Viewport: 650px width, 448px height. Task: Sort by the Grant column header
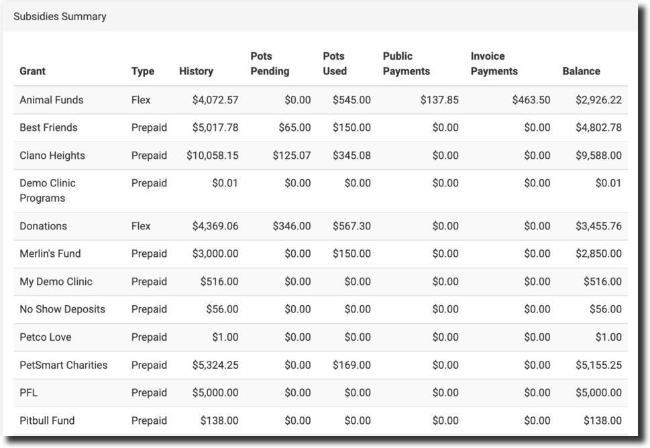click(x=33, y=71)
